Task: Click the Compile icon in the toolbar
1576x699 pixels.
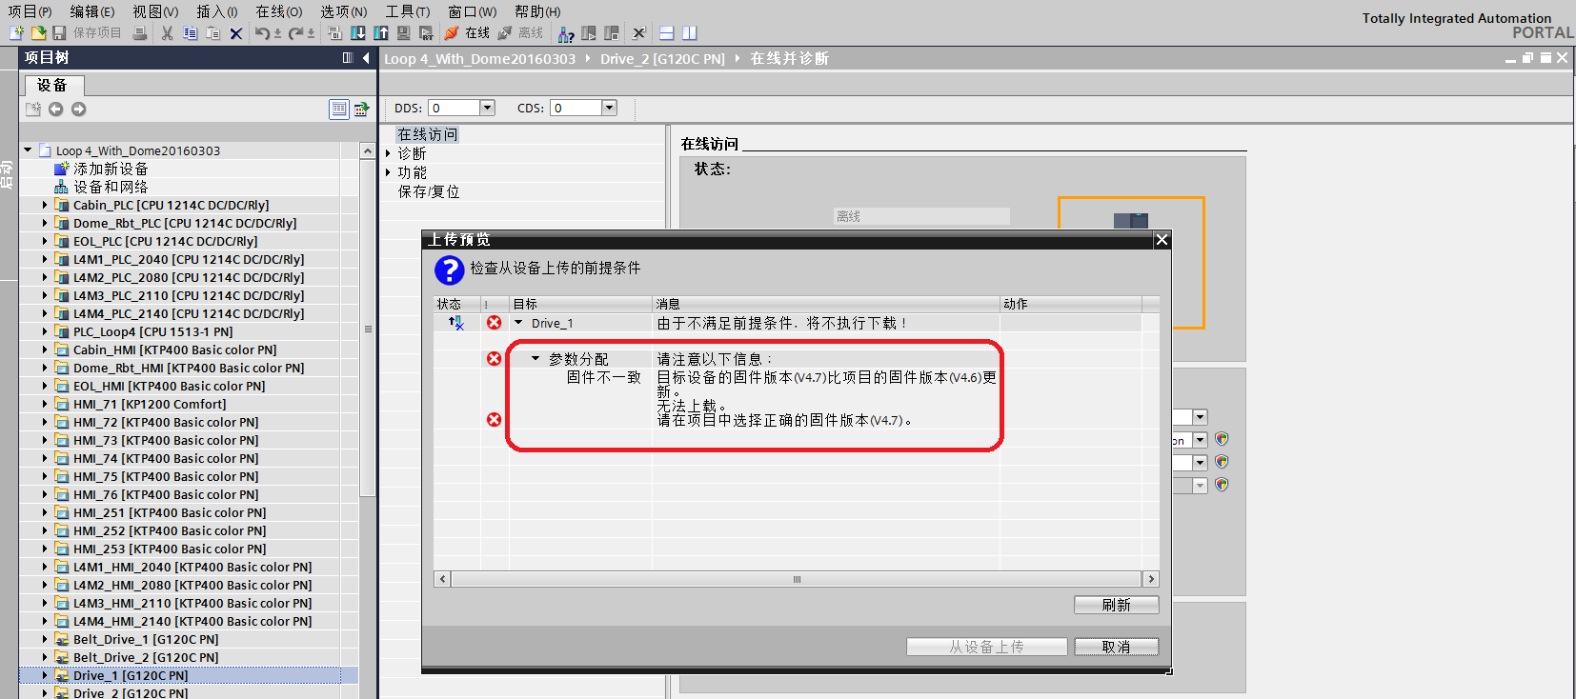Action: pyautogui.click(x=335, y=33)
